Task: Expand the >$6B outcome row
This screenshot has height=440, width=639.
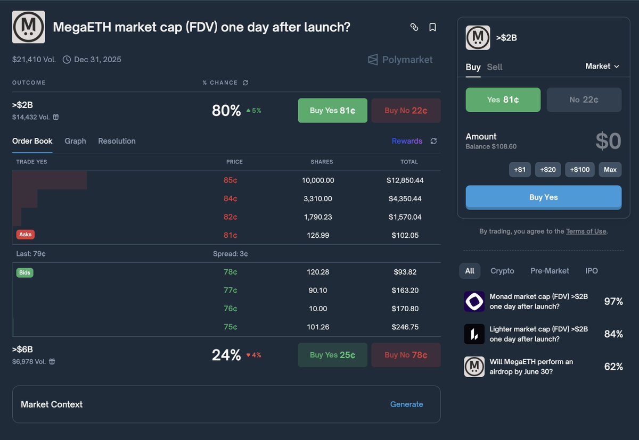Action: point(226,355)
